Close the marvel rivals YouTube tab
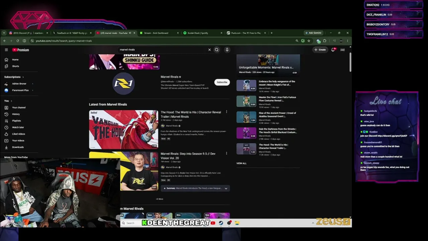This screenshot has height=241, width=428. pos(134,33)
